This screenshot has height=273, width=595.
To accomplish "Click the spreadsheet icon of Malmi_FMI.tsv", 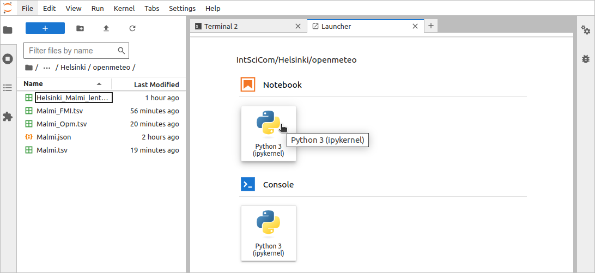I will point(28,111).
